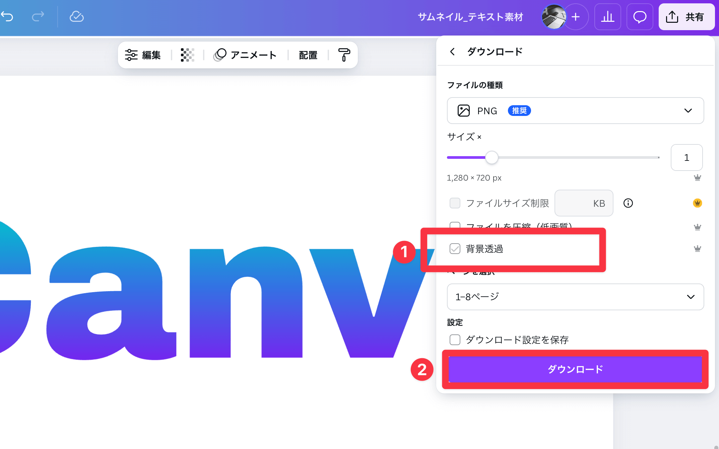Expand the 1-8ページ page selection dropdown

pos(575,297)
